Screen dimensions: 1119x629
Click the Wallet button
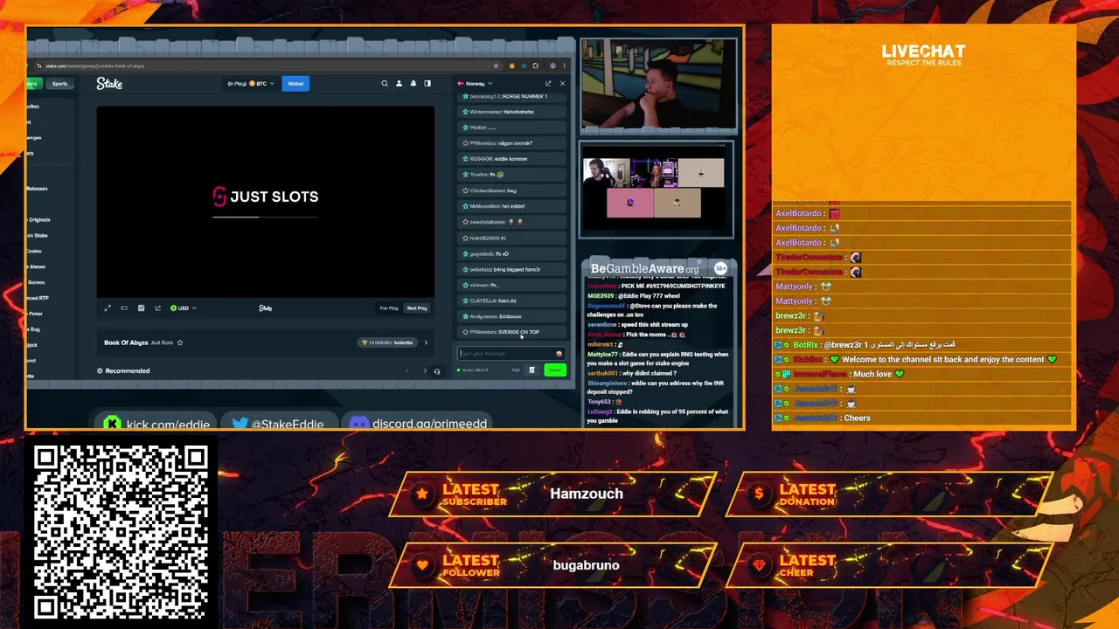click(x=295, y=84)
